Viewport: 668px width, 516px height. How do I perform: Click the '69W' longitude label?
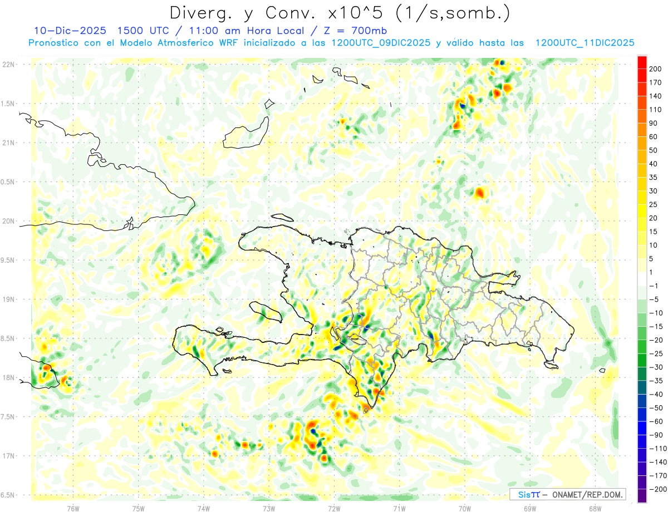[x=530, y=509]
